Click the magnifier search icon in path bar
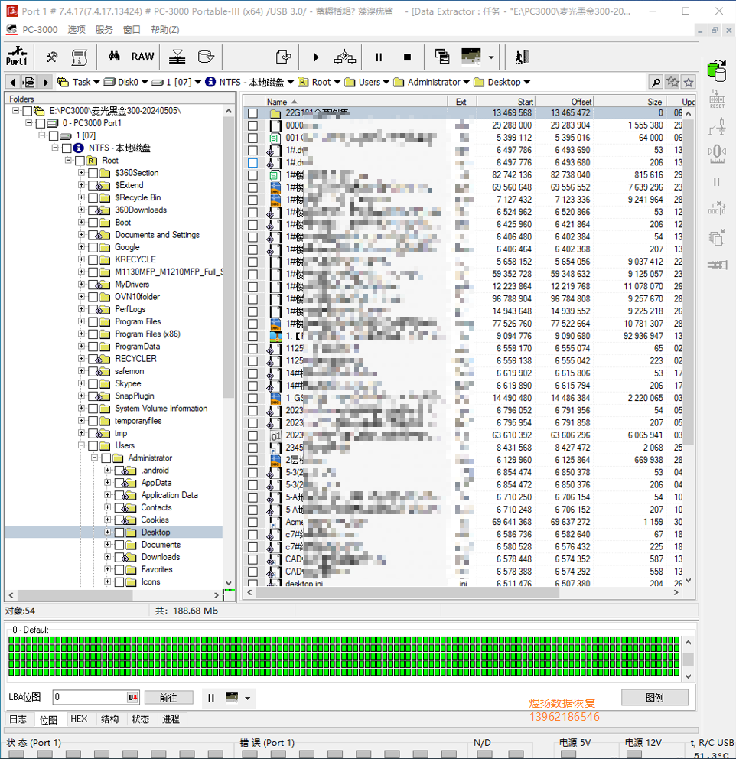The image size is (736, 759). (656, 83)
